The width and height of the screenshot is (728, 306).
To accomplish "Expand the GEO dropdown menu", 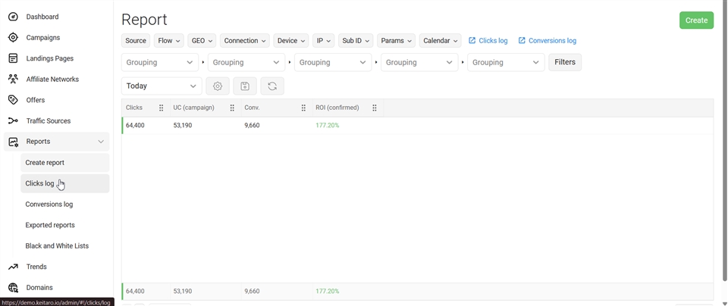I will coord(202,41).
